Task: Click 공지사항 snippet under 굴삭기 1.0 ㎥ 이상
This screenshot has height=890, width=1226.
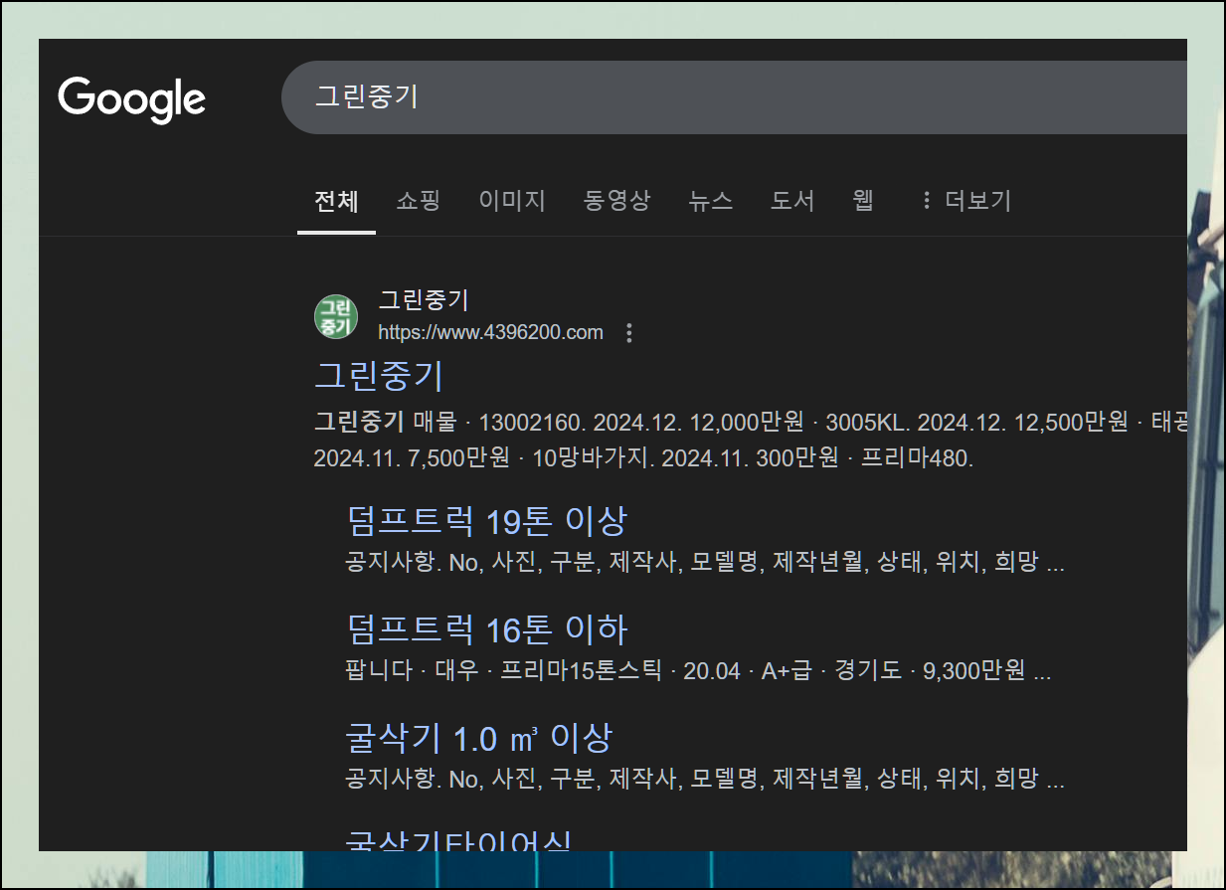Action: click(x=705, y=780)
